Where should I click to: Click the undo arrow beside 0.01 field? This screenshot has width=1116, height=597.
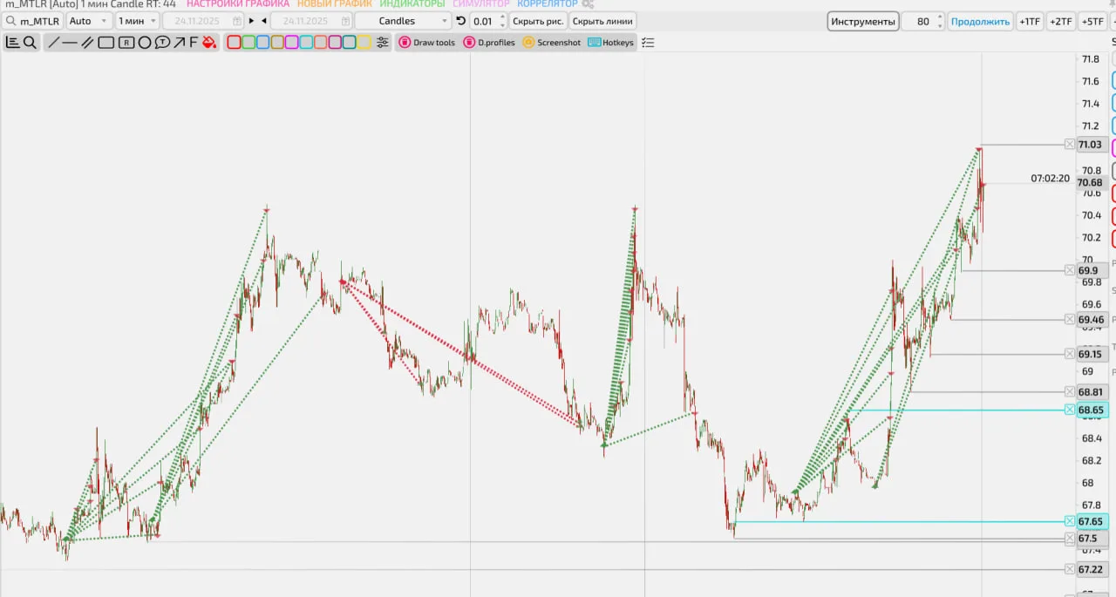pos(461,21)
